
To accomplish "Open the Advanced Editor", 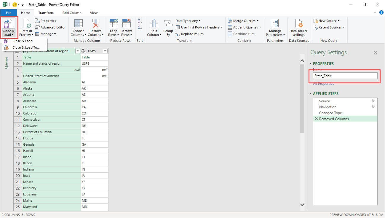I will click(50, 27).
